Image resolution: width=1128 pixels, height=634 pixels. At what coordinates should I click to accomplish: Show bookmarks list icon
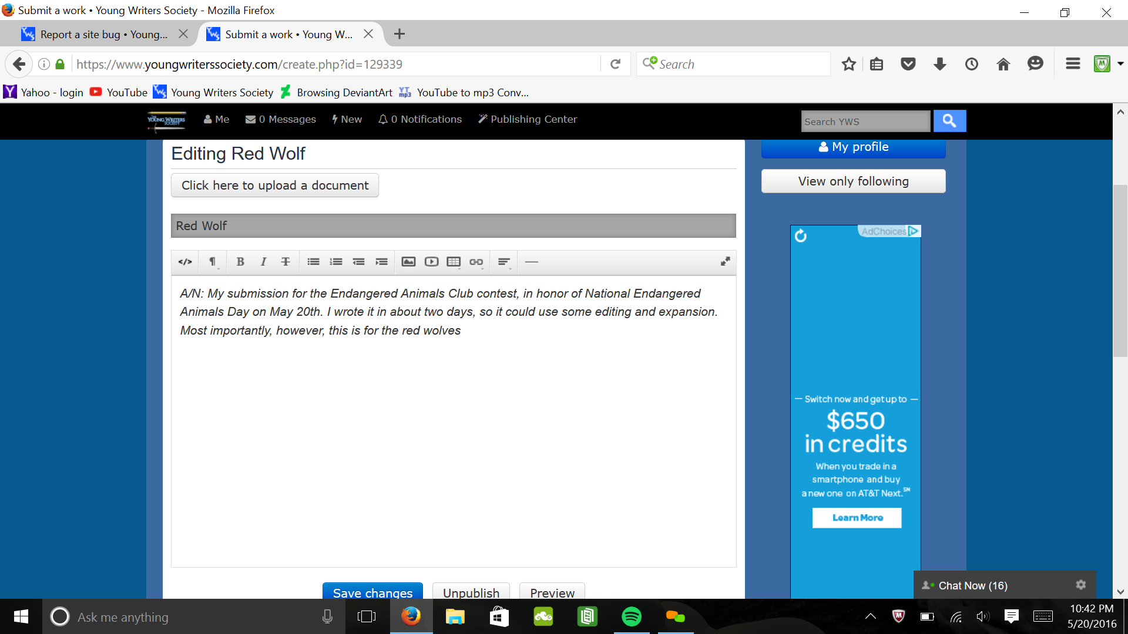click(877, 64)
